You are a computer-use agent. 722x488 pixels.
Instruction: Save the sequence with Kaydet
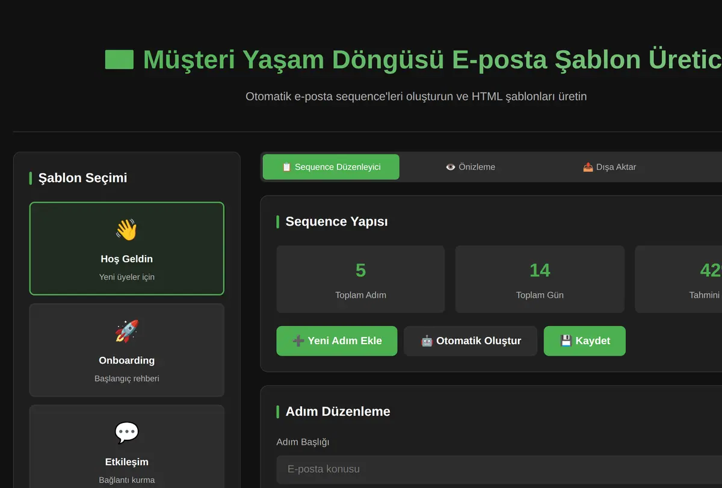(x=585, y=341)
